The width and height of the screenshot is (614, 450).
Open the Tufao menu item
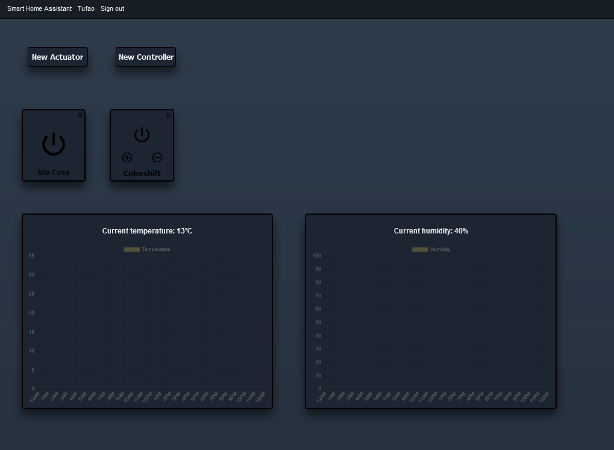(x=86, y=8)
